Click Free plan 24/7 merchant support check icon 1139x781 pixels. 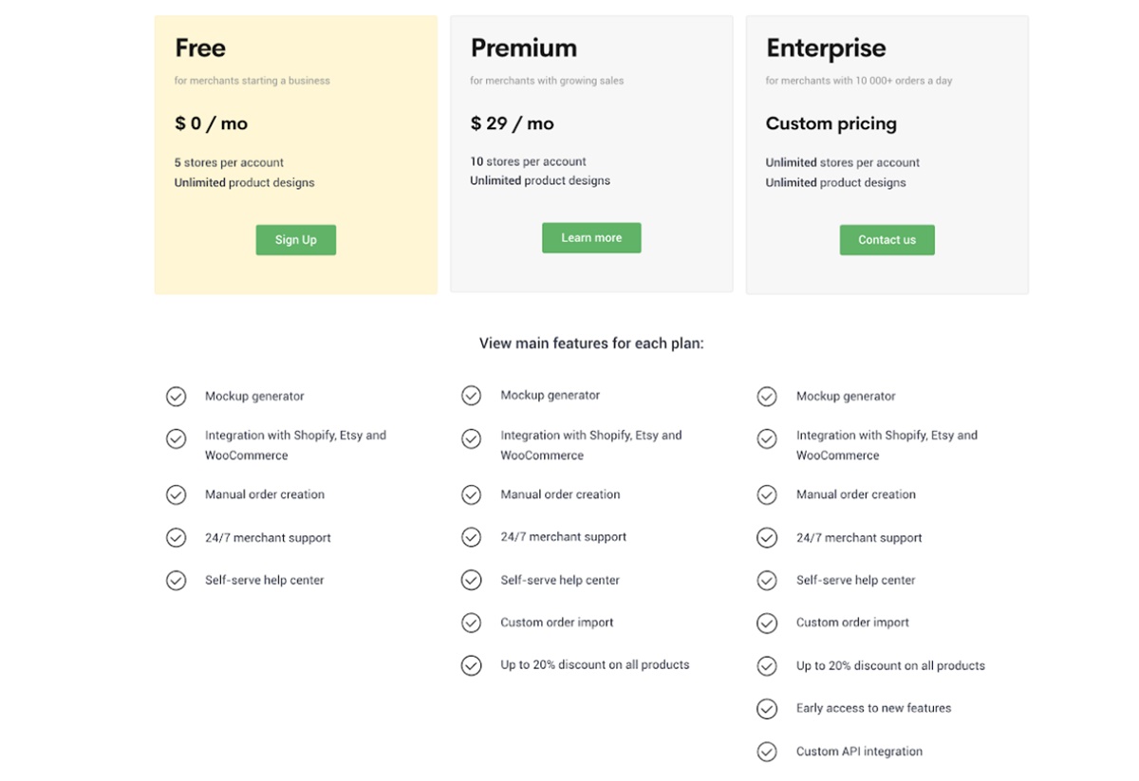pos(176,538)
